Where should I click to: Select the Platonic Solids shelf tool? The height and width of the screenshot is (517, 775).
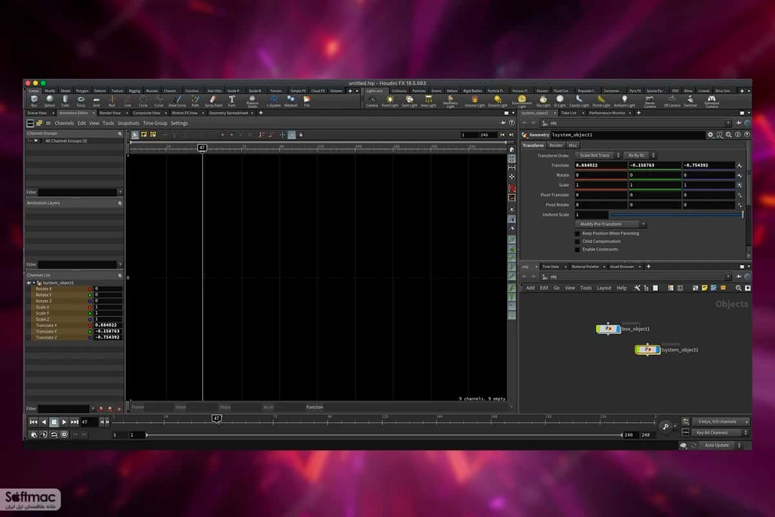click(x=252, y=101)
